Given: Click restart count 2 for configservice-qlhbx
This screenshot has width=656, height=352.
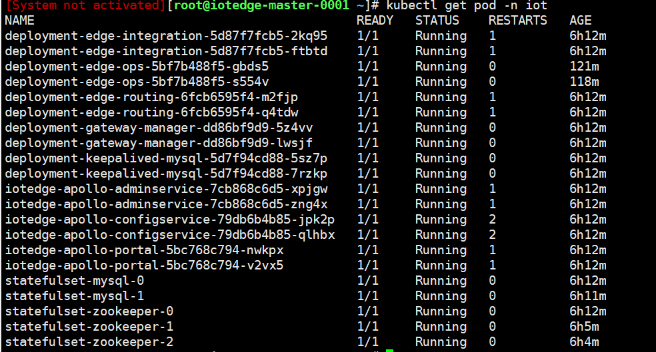Looking at the screenshot, I should point(493,235).
